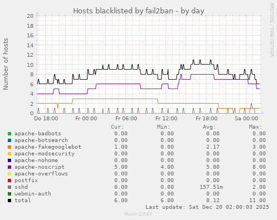Click the Do 18:00 time axis label
The image size is (277, 220).
coord(46,119)
